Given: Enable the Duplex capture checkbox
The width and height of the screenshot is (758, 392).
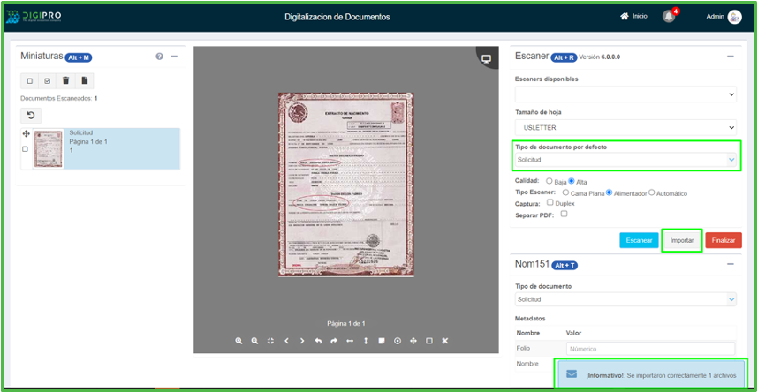Looking at the screenshot, I should (x=550, y=203).
